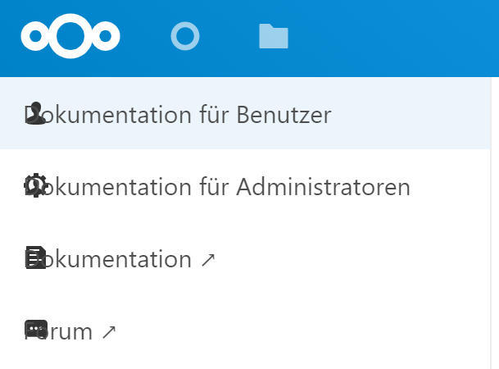Image resolution: width=499 pixels, height=369 pixels.
Task: Open the Dashboard circle icon
Action: (185, 36)
